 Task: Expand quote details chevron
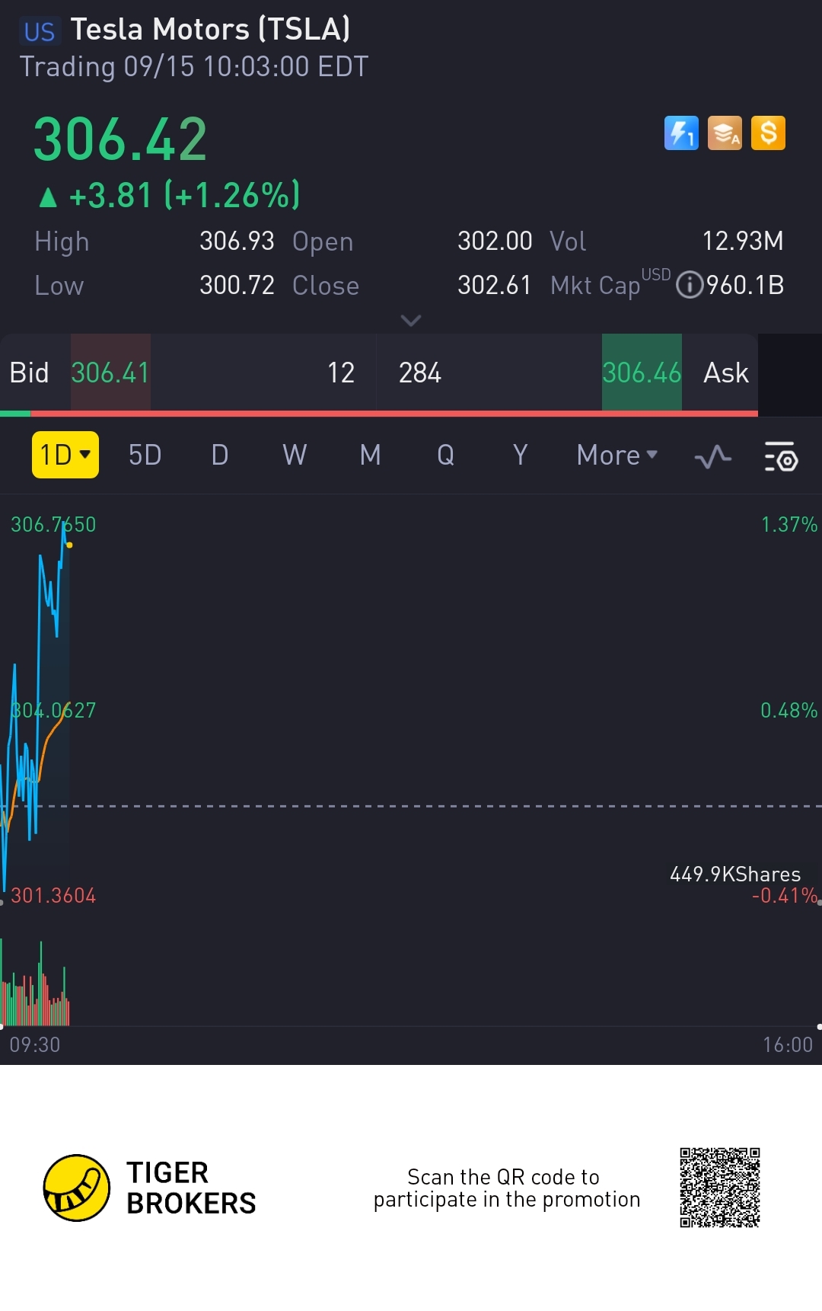coord(411,320)
